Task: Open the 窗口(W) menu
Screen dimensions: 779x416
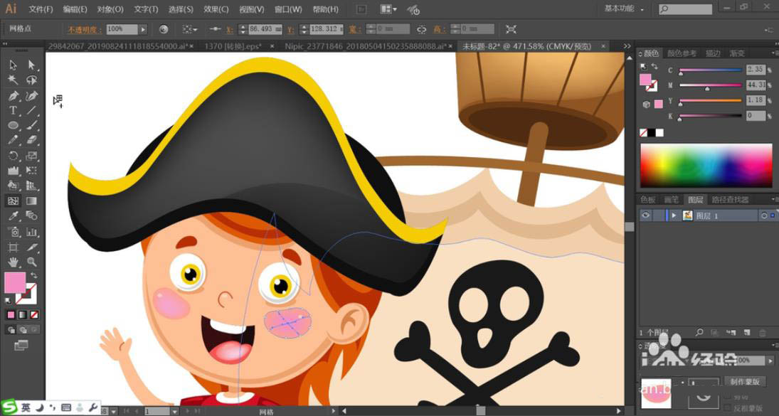Action: (x=288, y=9)
